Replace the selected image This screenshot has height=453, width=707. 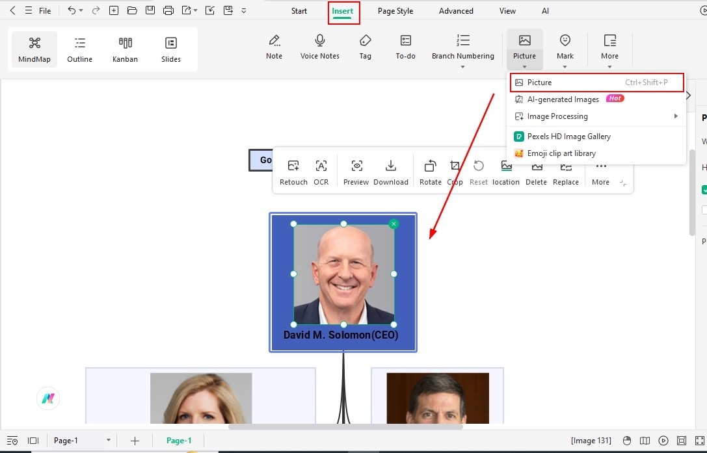pyautogui.click(x=565, y=171)
